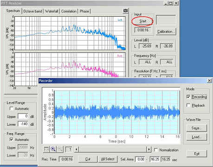
Task: Open the Waterfall tab
Action: point(52,11)
